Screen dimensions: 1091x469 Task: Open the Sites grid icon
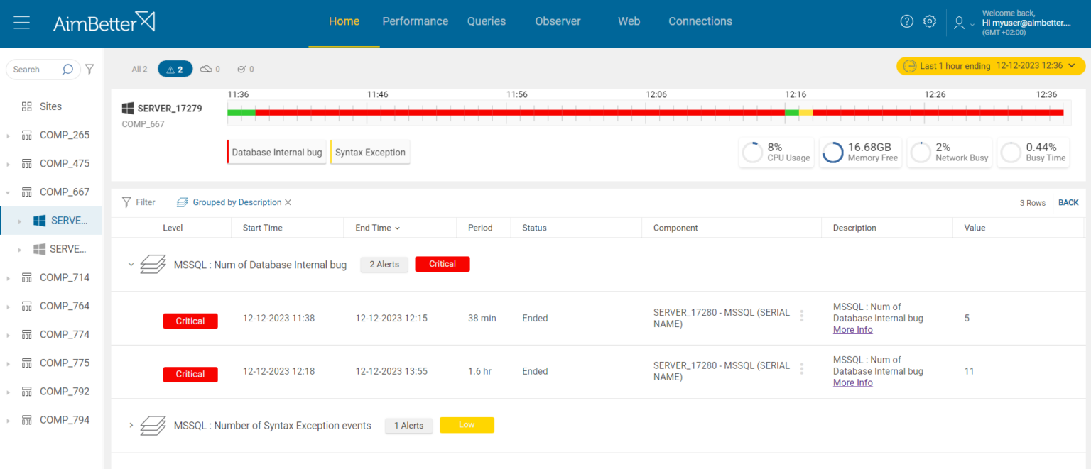27,106
